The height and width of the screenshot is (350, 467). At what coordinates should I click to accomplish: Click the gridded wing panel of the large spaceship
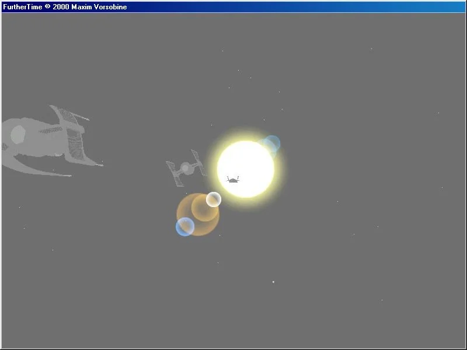tap(75, 140)
